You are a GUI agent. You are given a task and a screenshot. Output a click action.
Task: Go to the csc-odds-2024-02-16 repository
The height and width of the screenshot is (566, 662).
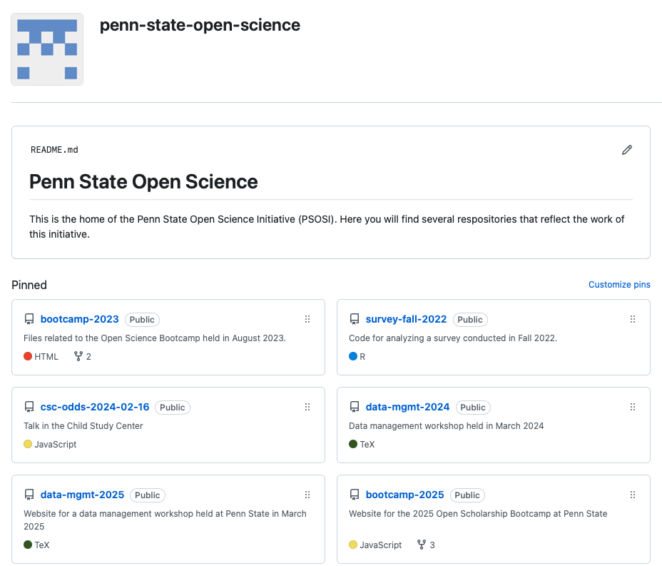(x=95, y=407)
